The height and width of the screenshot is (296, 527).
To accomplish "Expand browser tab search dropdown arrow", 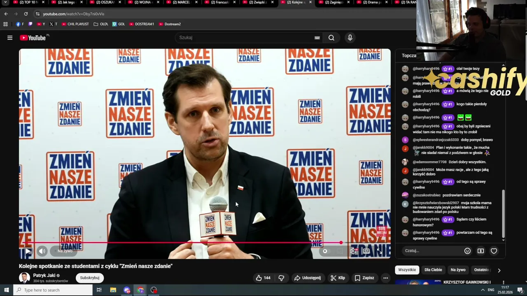I will click(5, 2).
